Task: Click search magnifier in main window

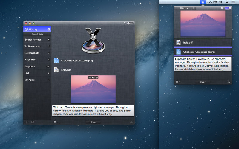Action: [x=125, y=23]
